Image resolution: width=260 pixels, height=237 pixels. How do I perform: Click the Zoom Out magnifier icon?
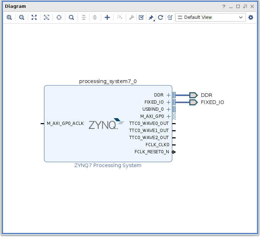pyautogui.click(x=22, y=17)
